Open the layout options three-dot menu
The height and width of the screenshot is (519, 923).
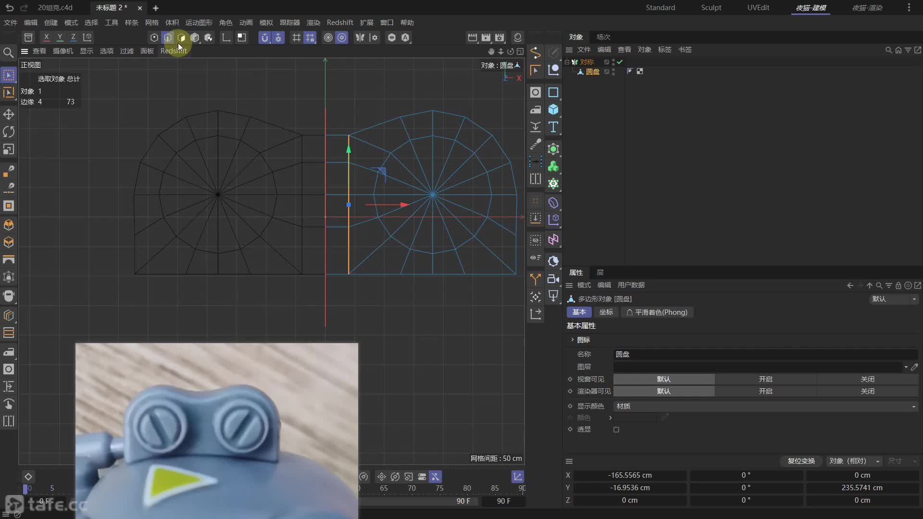click(909, 8)
